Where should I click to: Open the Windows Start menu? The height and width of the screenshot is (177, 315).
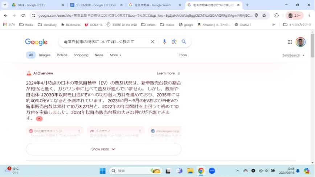point(102,171)
